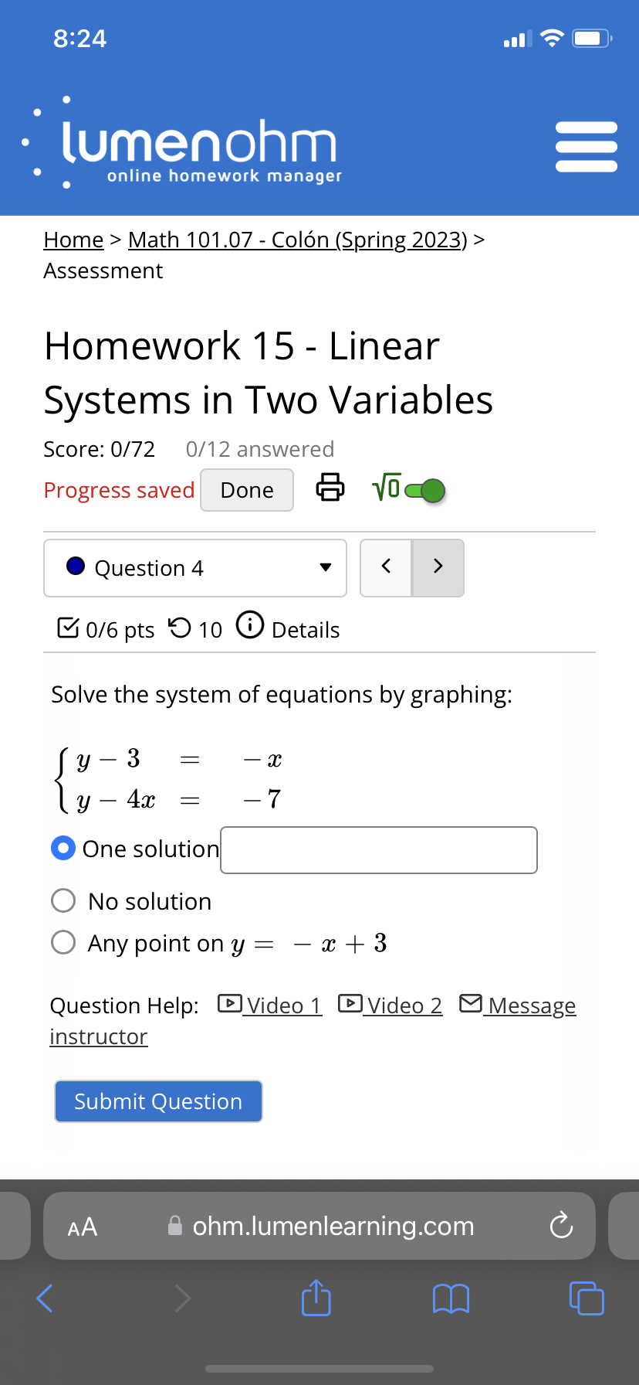The image size is (639, 1385).
Task: Select the One solution radio button
Action: click(63, 848)
